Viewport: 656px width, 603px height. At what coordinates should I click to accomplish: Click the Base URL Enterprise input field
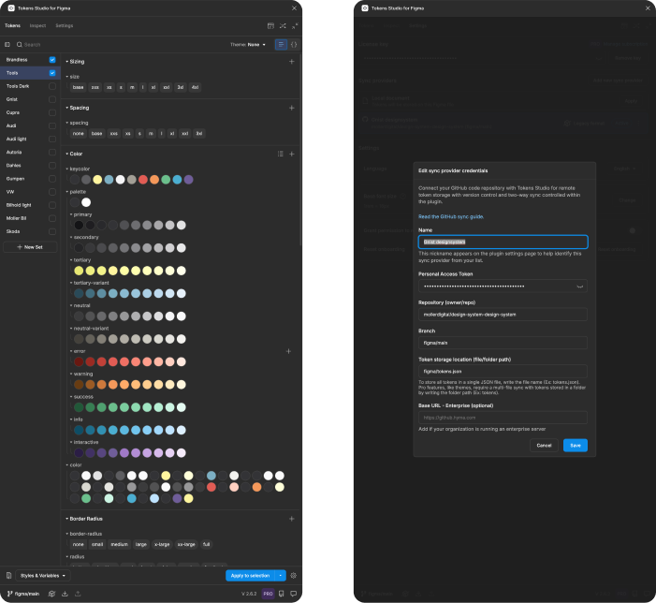pyautogui.click(x=503, y=418)
